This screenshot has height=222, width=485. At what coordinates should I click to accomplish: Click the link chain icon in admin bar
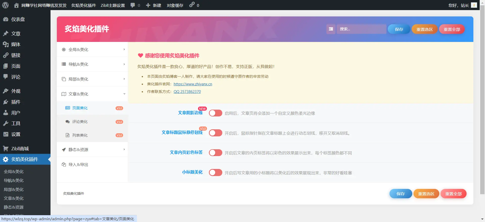[192, 5]
